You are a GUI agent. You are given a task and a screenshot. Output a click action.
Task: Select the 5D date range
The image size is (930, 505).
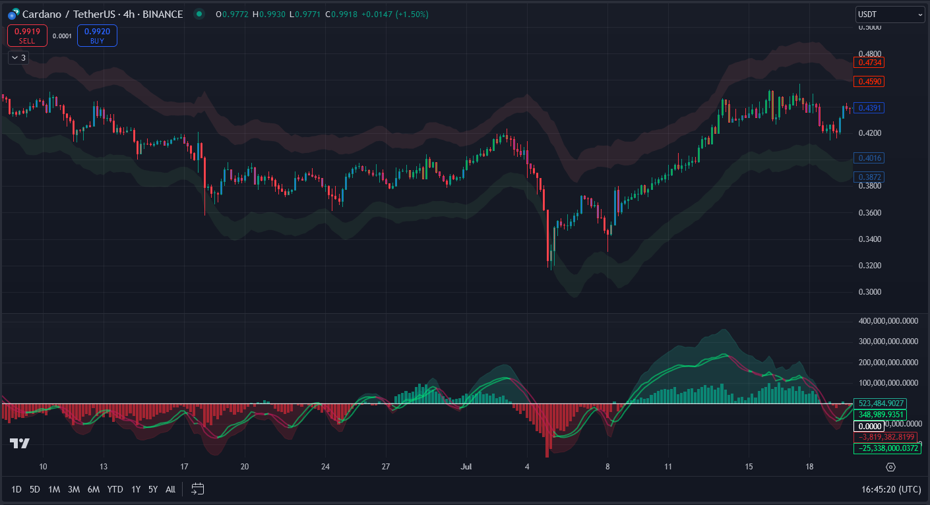pyautogui.click(x=35, y=489)
